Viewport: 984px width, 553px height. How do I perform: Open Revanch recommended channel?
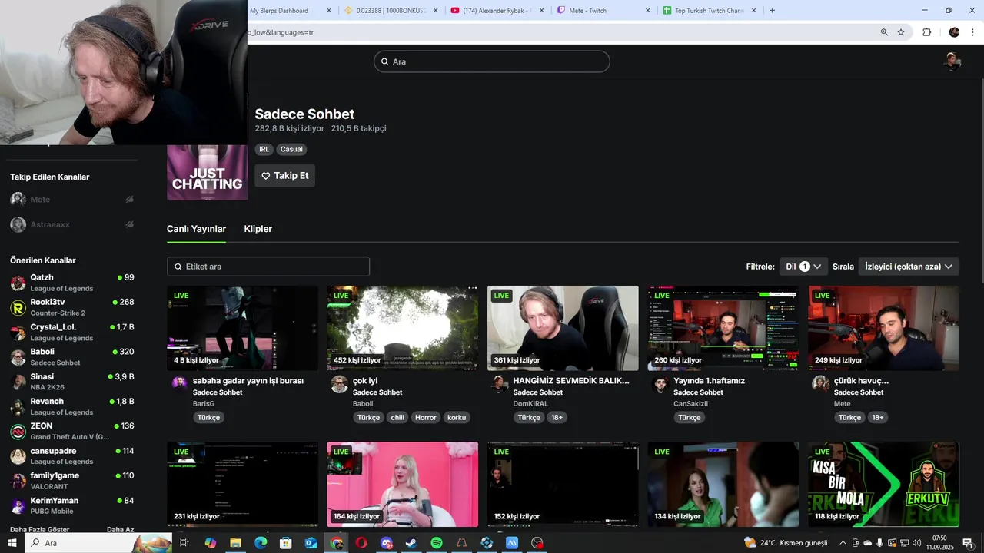[x=73, y=406]
